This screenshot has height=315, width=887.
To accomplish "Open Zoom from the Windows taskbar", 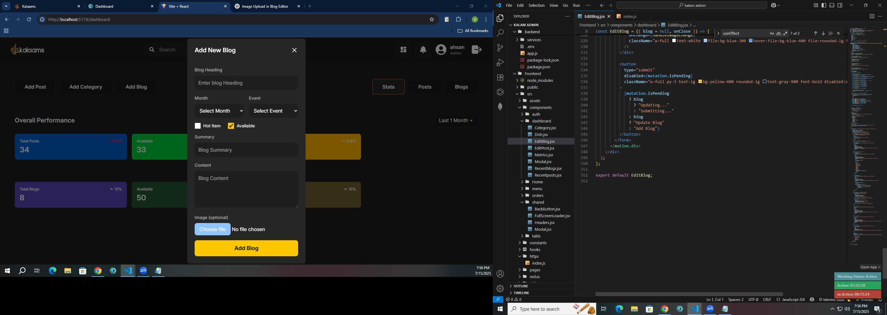I will pyautogui.click(x=710, y=309).
